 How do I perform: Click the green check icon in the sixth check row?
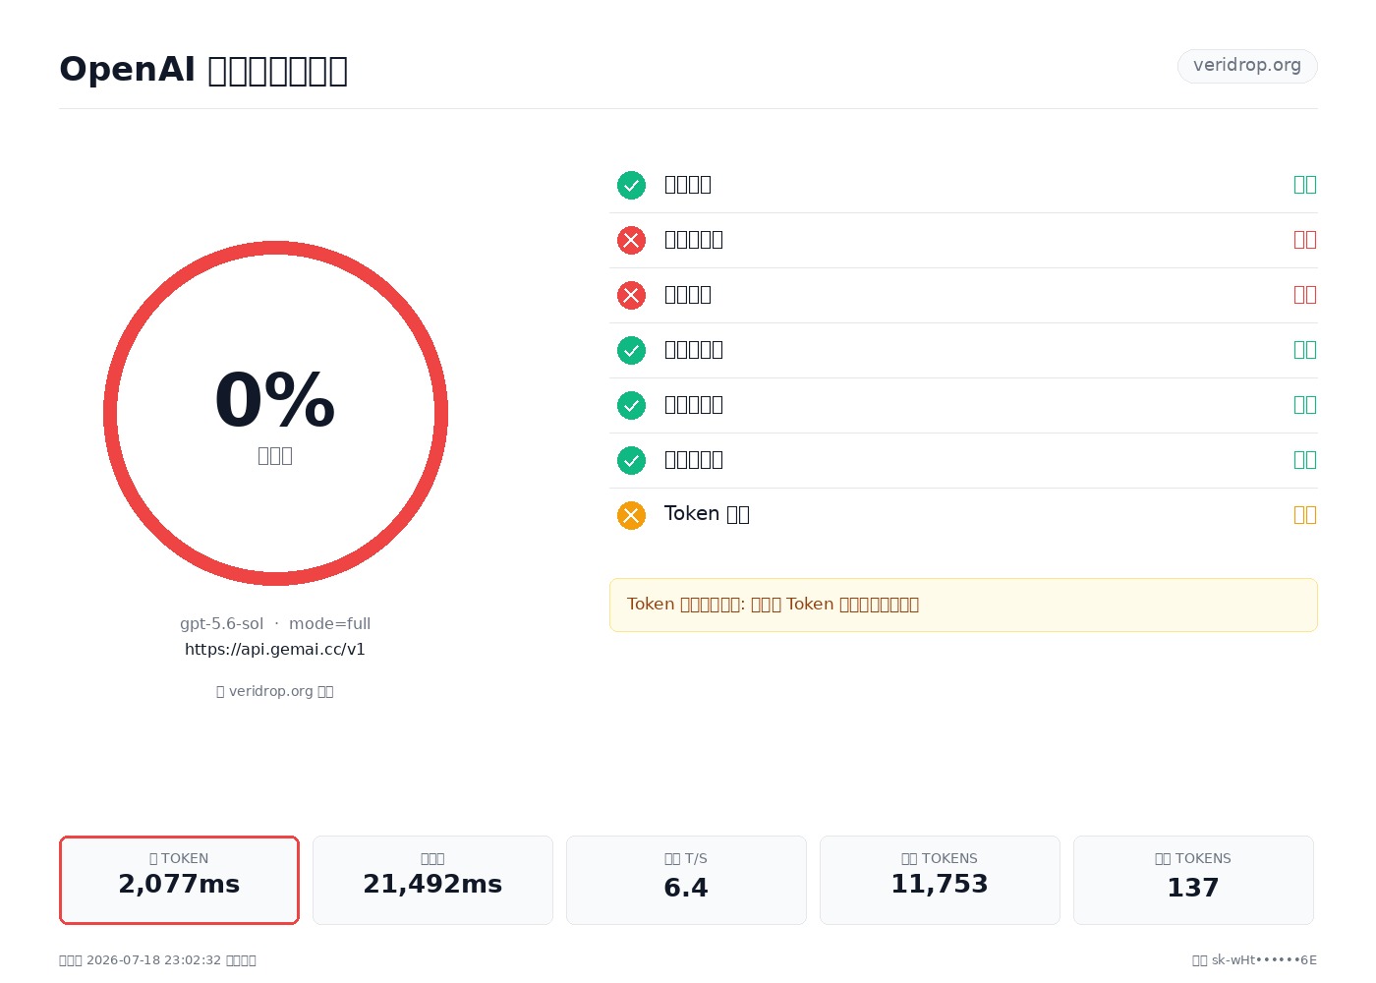point(631,460)
